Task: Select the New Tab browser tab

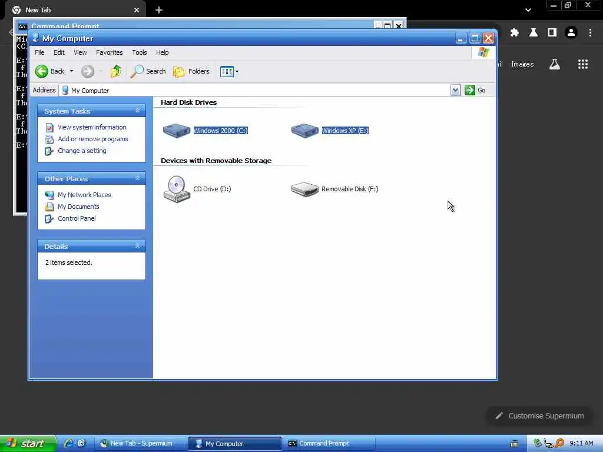Action: 75,10
